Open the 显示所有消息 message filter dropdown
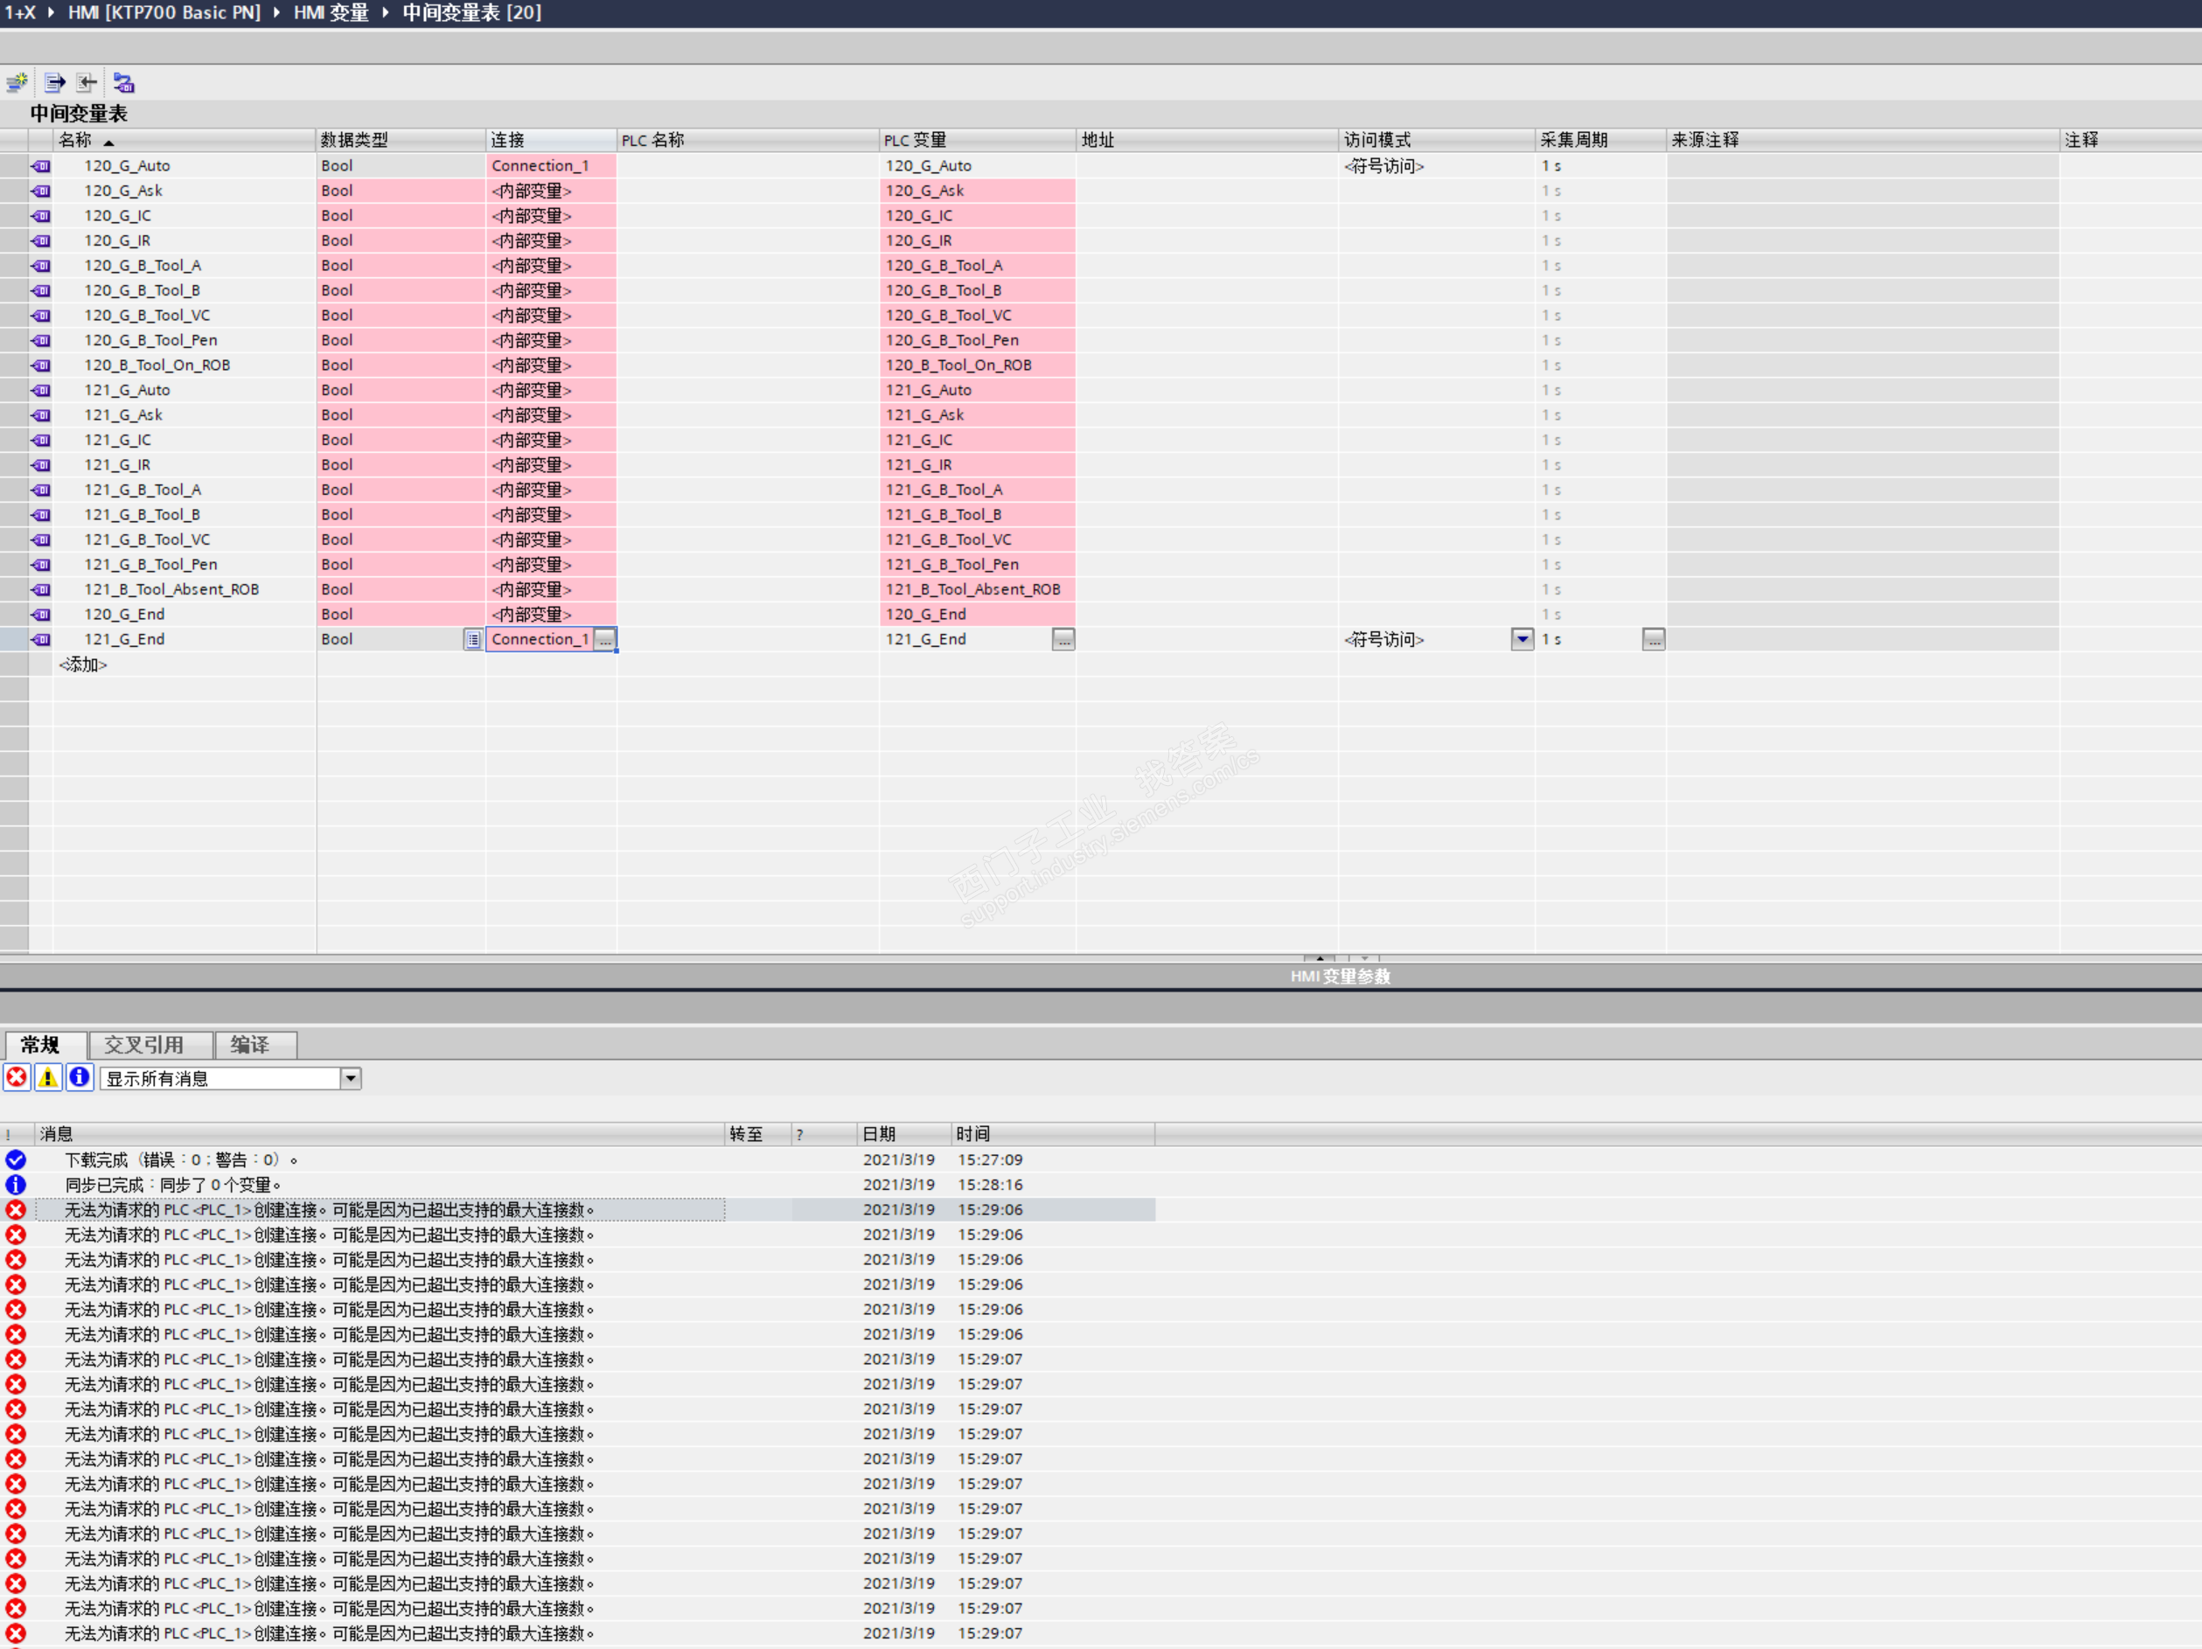2202x1649 pixels. (351, 1079)
